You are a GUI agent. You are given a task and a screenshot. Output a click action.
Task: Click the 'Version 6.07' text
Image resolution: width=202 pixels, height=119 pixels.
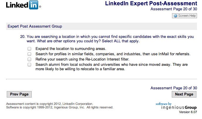[188, 112]
